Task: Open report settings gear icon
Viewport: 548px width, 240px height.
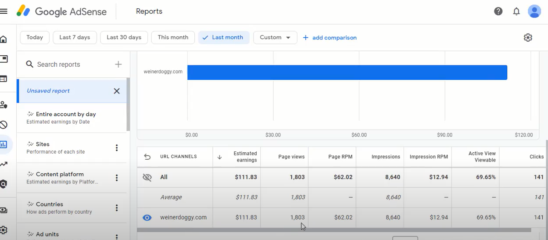Action: [x=528, y=37]
